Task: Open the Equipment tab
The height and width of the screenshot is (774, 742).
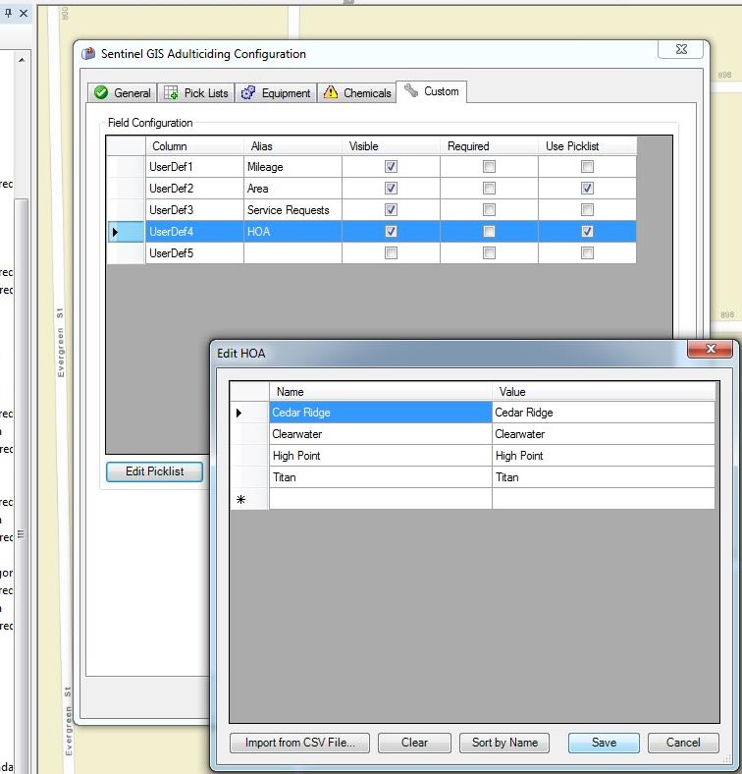Action: (276, 92)
